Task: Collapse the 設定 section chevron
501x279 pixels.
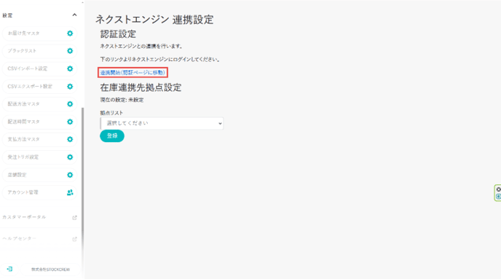Action: [74, 15]
